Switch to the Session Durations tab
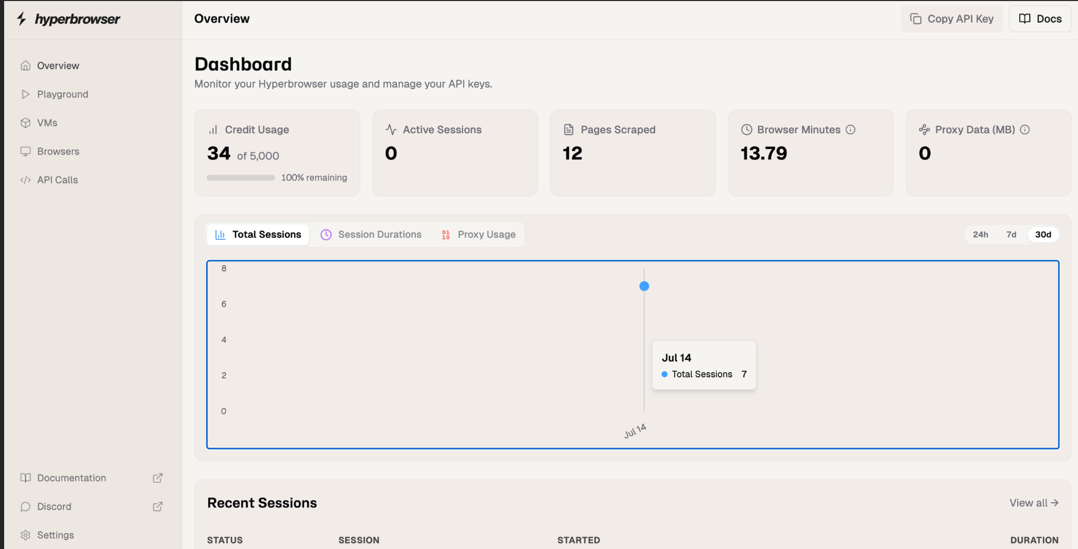Screen dimensions: 1078x549 coord(371,235)
